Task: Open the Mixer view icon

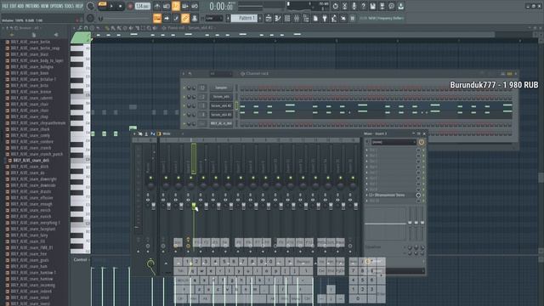Action: pyautogui.click(x=297, y=18)
